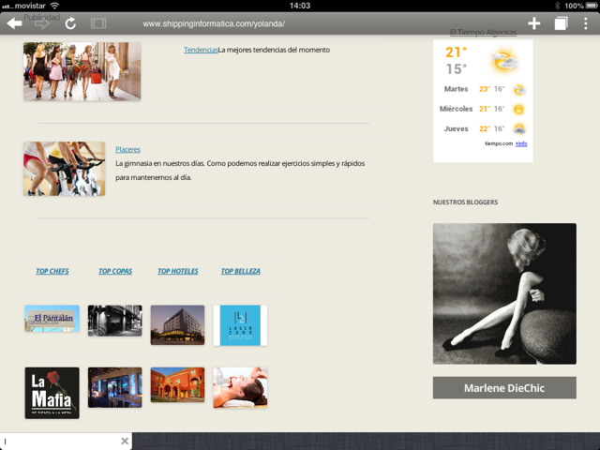Select the TOP HOTELES tab
The height and width of the screenshot is (450, 600).
pyautogui.click(x=177, y=271)
